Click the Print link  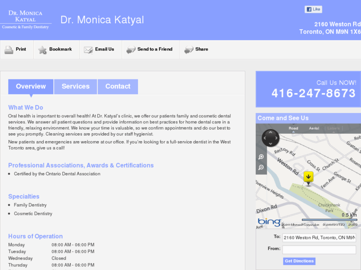21,49
